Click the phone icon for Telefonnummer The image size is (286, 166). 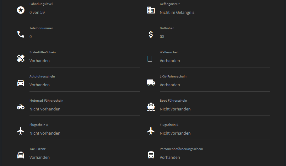(x=21, y=34)
